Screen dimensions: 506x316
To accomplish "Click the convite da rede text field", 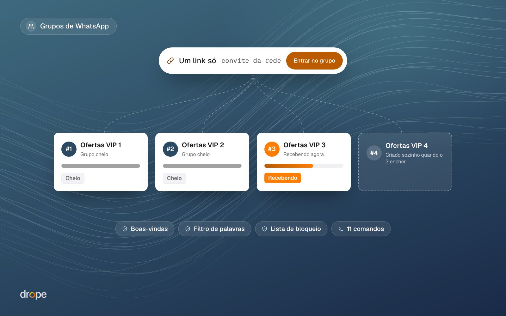I will [x=251, y=61].
